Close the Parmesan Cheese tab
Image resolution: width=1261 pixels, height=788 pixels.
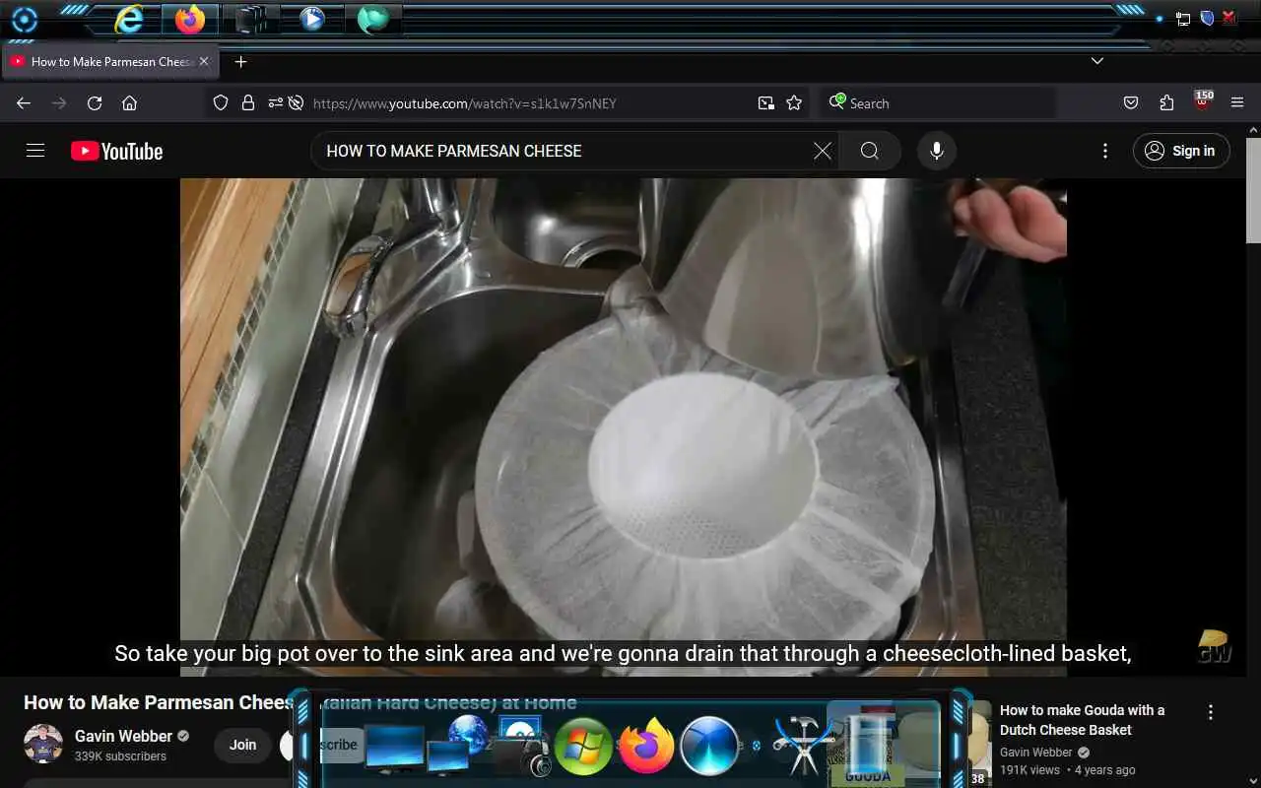(204, 61)
